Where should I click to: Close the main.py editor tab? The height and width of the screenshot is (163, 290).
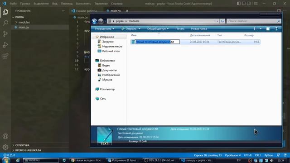tap(127, 11)
